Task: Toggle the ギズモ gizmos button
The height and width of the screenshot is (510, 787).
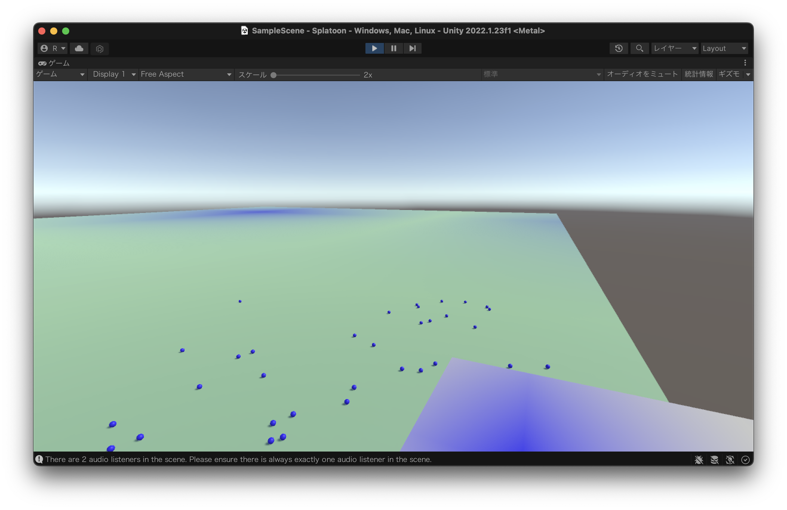Action: click(729, 74)
